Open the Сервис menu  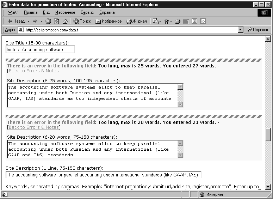[87, 12]
